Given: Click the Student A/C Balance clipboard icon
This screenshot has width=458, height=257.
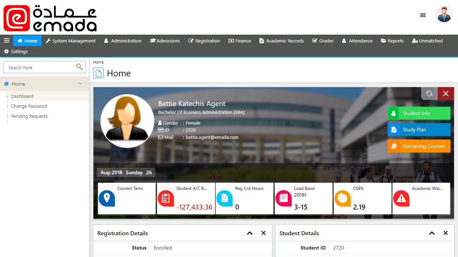Looking at the screenshot, I should (166, 198).
